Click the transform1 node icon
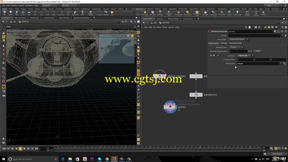Image resolution: width=288 pixels, height=162 pixels. pyautogui.click(x=196, y=95)
